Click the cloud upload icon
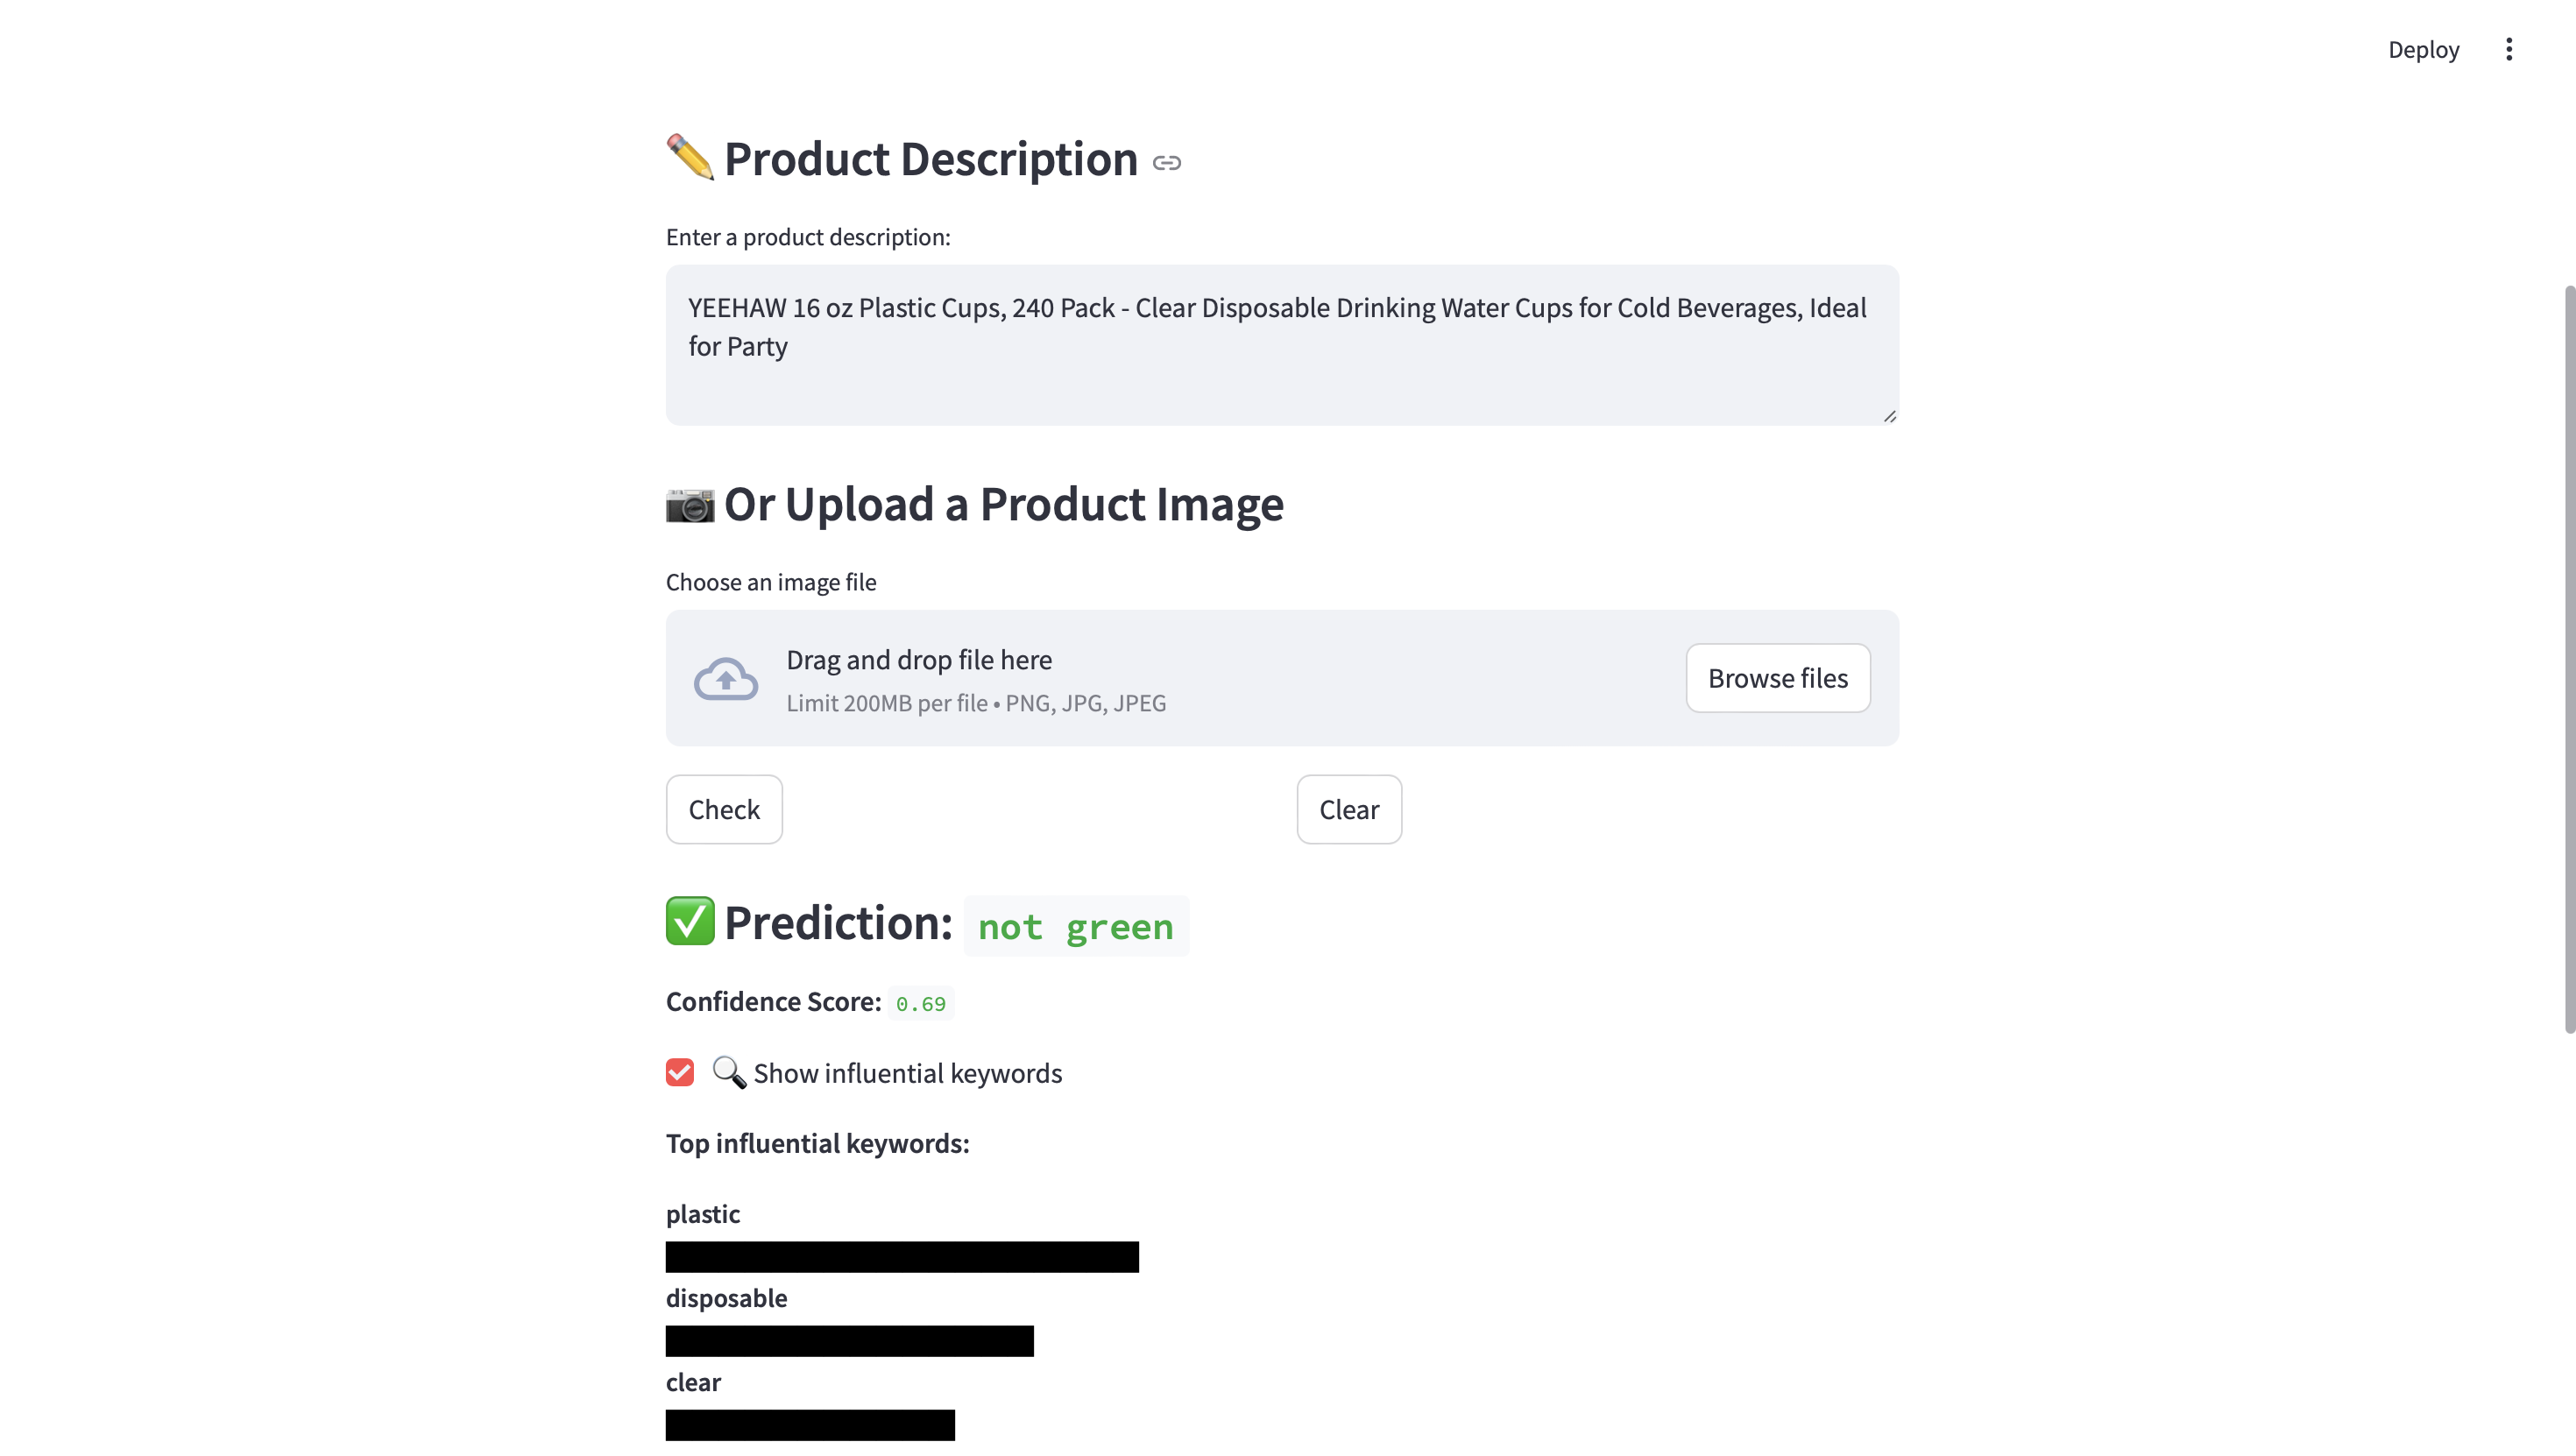This screenshot has height=1456, width=2576. pos(726,679)
